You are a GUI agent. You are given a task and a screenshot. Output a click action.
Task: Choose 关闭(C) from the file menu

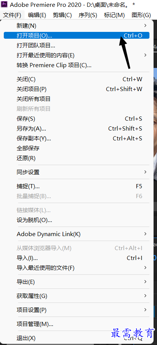pos(76,79)
